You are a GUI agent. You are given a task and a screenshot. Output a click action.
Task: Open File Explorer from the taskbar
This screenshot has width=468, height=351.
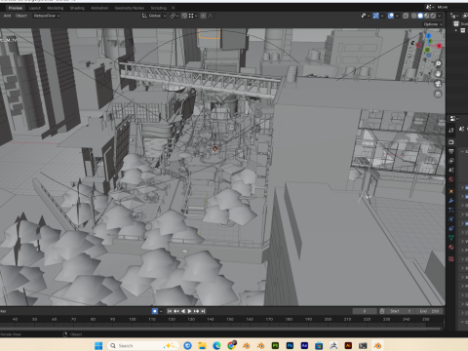point(202,345)
